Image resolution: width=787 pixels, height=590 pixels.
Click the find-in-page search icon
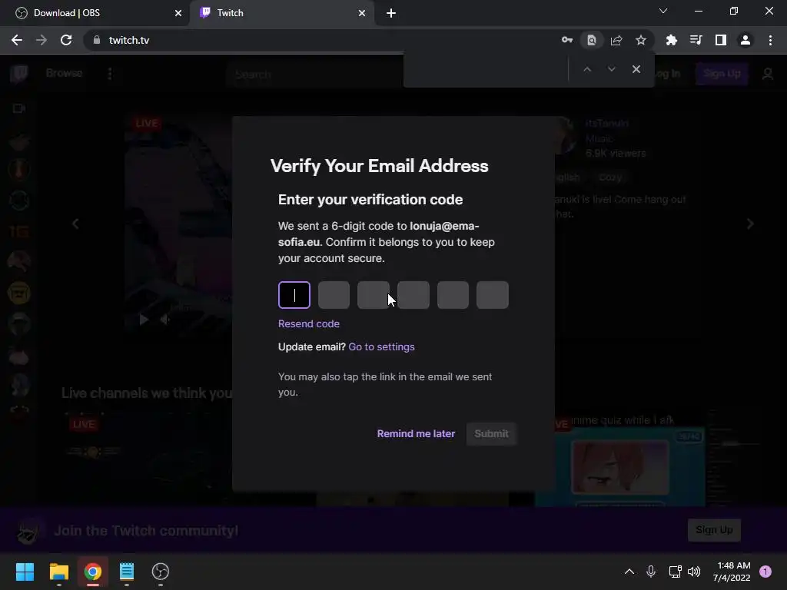point(592,40)
